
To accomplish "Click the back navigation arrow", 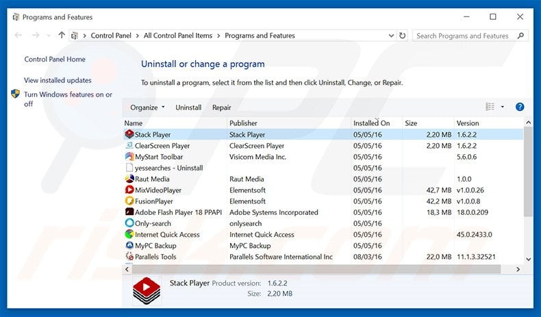I will [x=18, y=35].
